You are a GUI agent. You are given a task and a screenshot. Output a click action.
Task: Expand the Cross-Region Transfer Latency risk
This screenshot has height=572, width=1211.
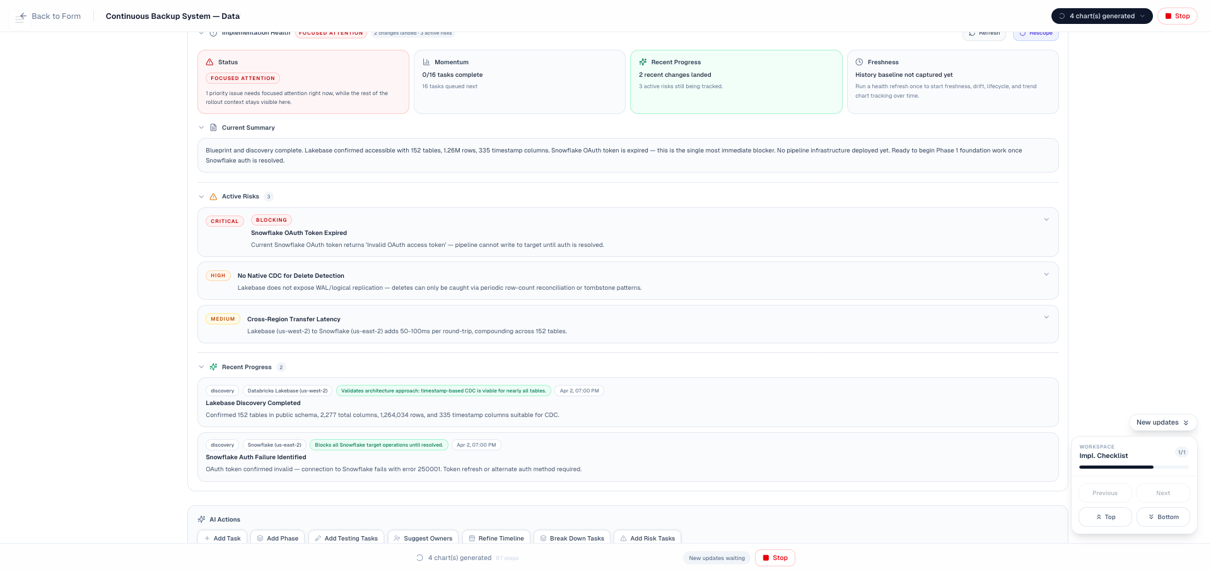click(1046, 317)
